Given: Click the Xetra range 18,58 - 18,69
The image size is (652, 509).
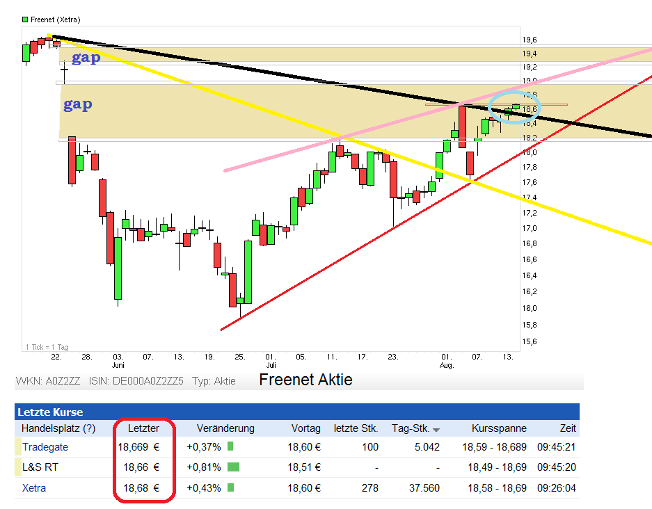Looking at the screenshot, I should coord(498,488).
